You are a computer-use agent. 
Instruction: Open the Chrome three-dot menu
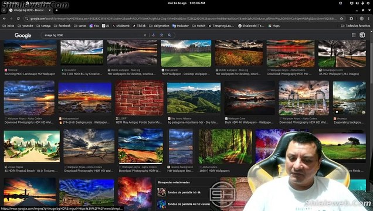pyautogui.click(x=368, y=19)
